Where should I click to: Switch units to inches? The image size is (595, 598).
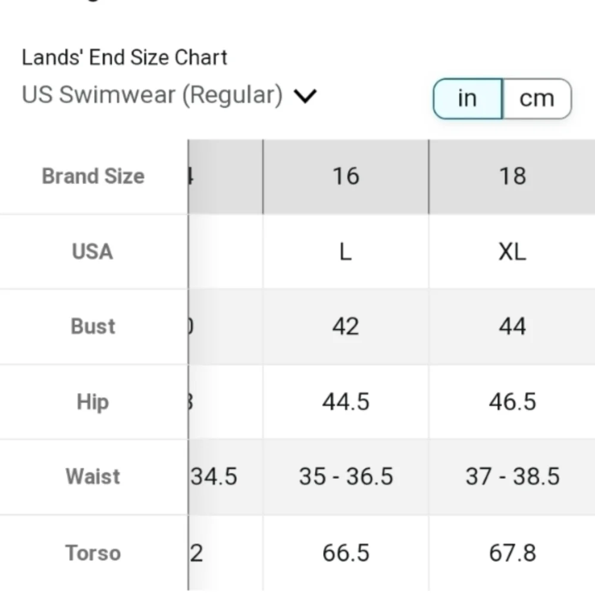[468, 99]
